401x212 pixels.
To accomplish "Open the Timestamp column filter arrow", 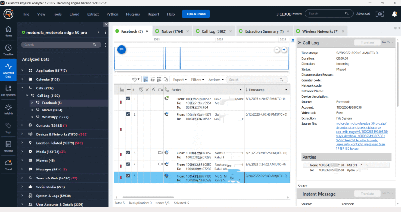I will [x=286, y=90].
